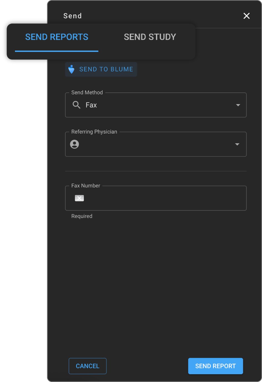
Task: Click the Blume logo icon
Action: point(71,69)
